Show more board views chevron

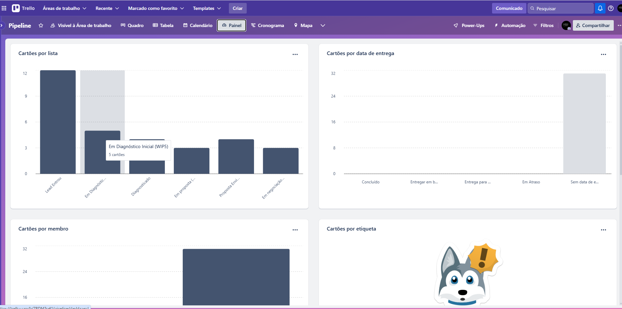point(323,25)
